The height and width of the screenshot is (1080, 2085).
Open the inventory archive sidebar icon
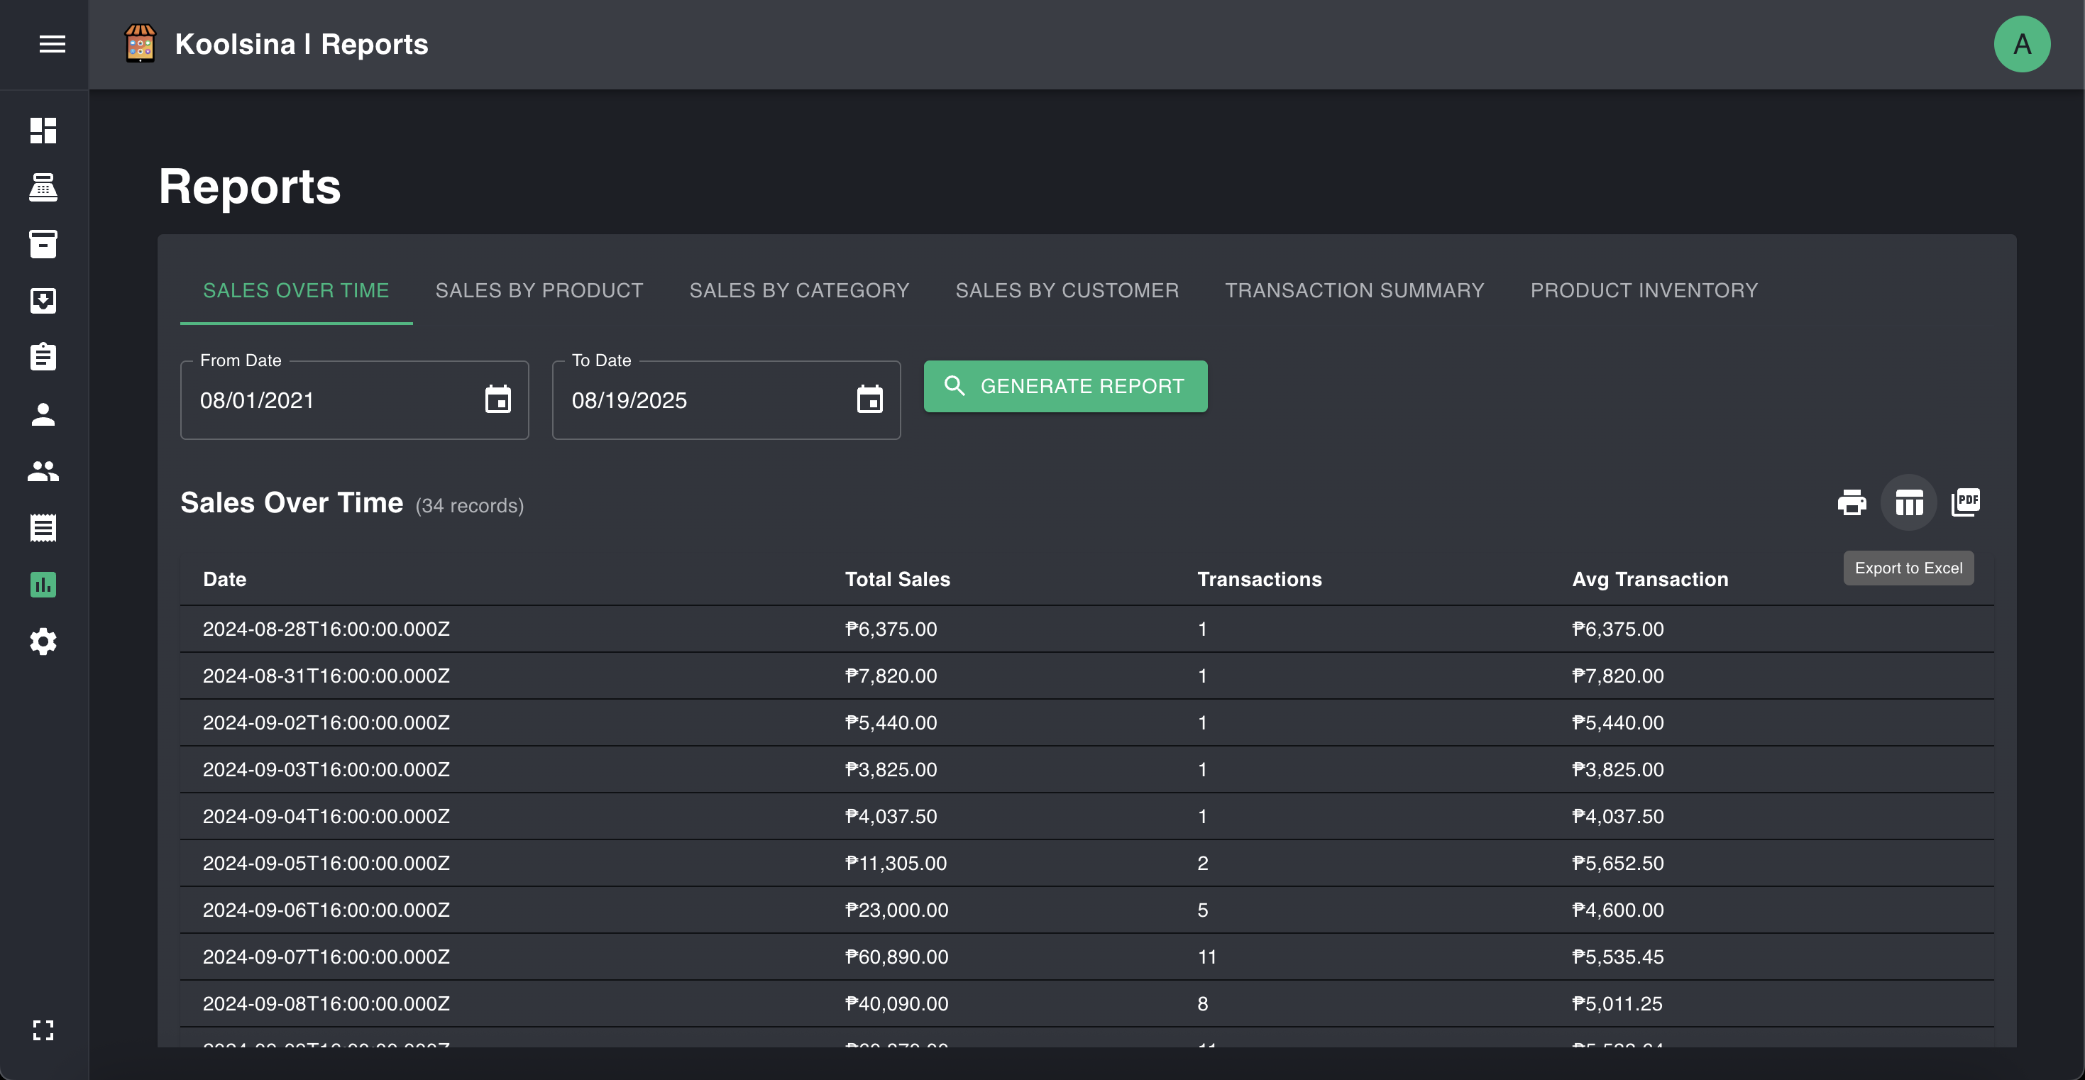pyautogui.click(x=43, y=245)
